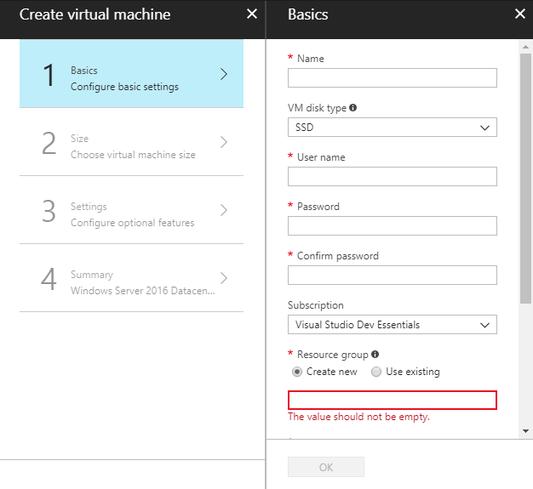The image size is (533, 489).
Task: Select the Use existing radio button
Action: [x=376, y=372]
